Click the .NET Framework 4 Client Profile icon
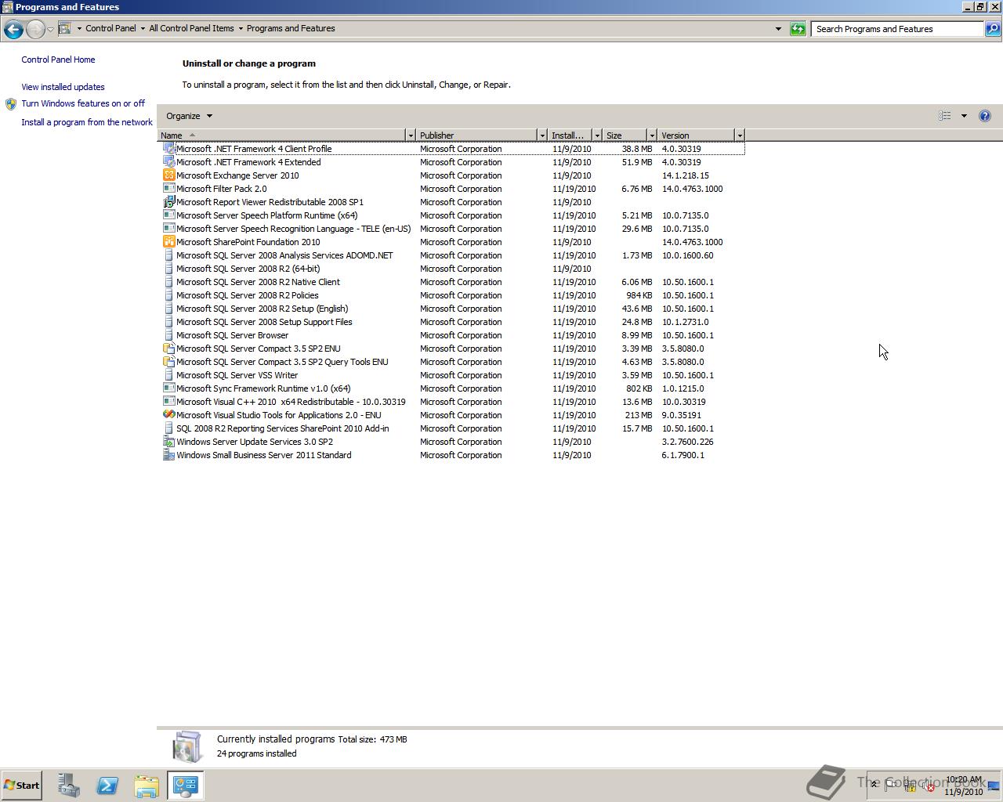This screenshot has width=1003, height=802. click(168, 149)
